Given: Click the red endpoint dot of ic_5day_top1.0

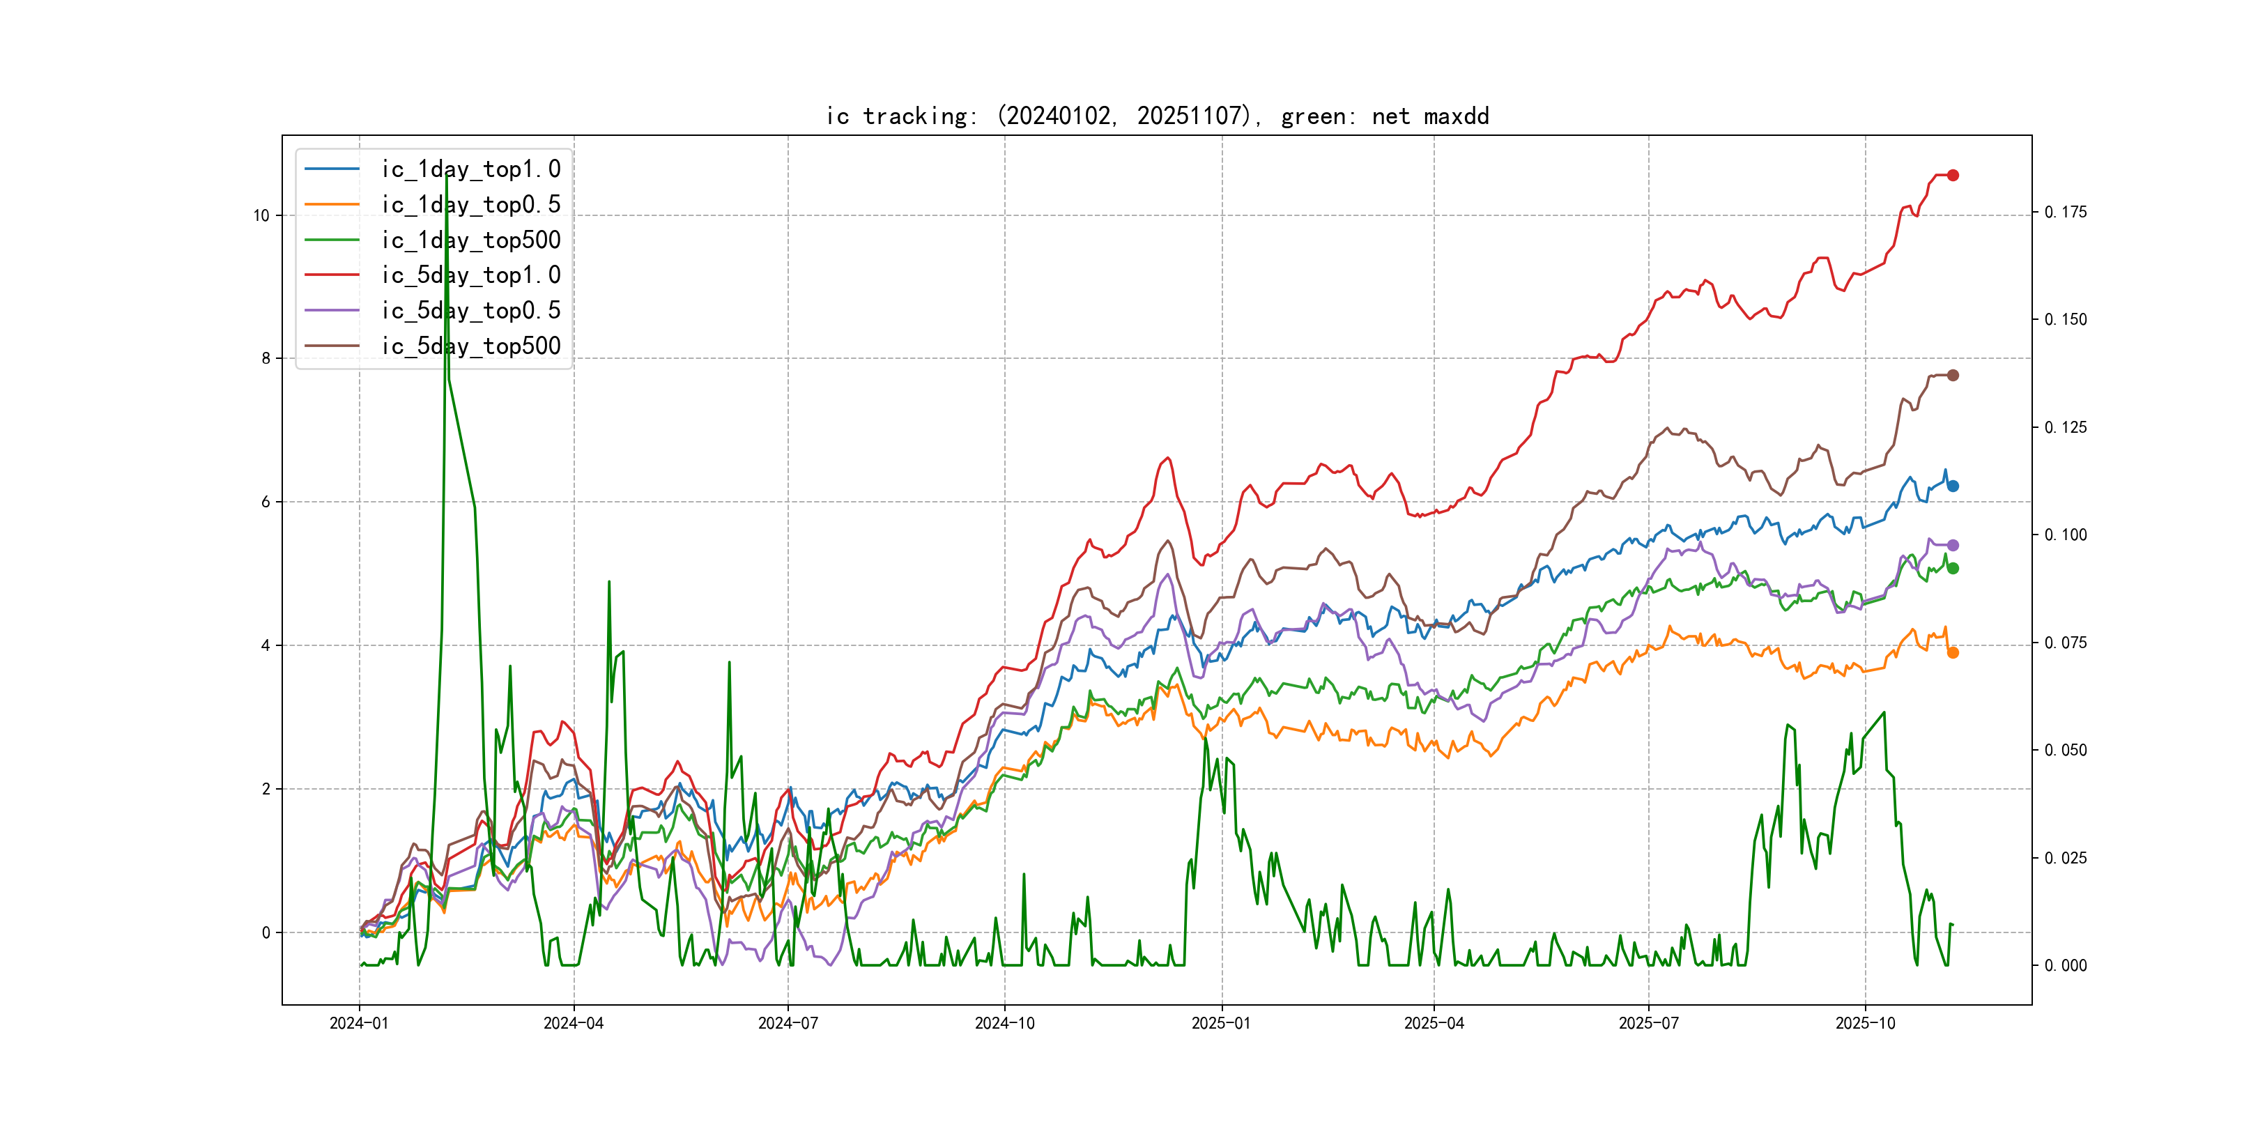Looking at the screenshot, I should point(1952,176).
